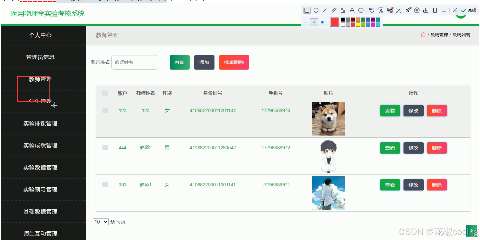Click the 教师姓名 search input field
480x240 pixels.
[x=135, y=62]
